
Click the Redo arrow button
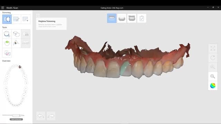tap(51, 116)
